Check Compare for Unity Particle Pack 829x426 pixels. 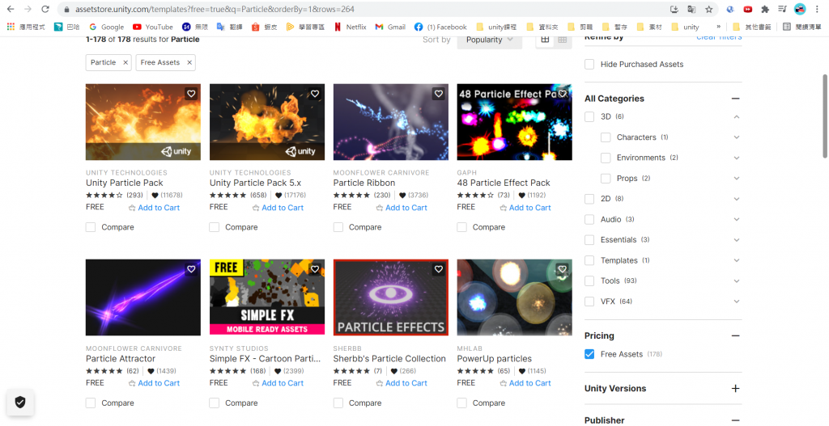[x=91, y=227]
